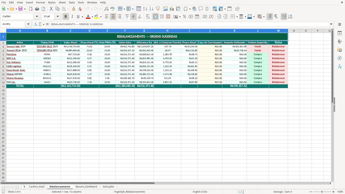Image resolution: width=345 pixels, height=194 pixels.
Task: Apply the yellow background color swatch
Action: pos(97,17)
